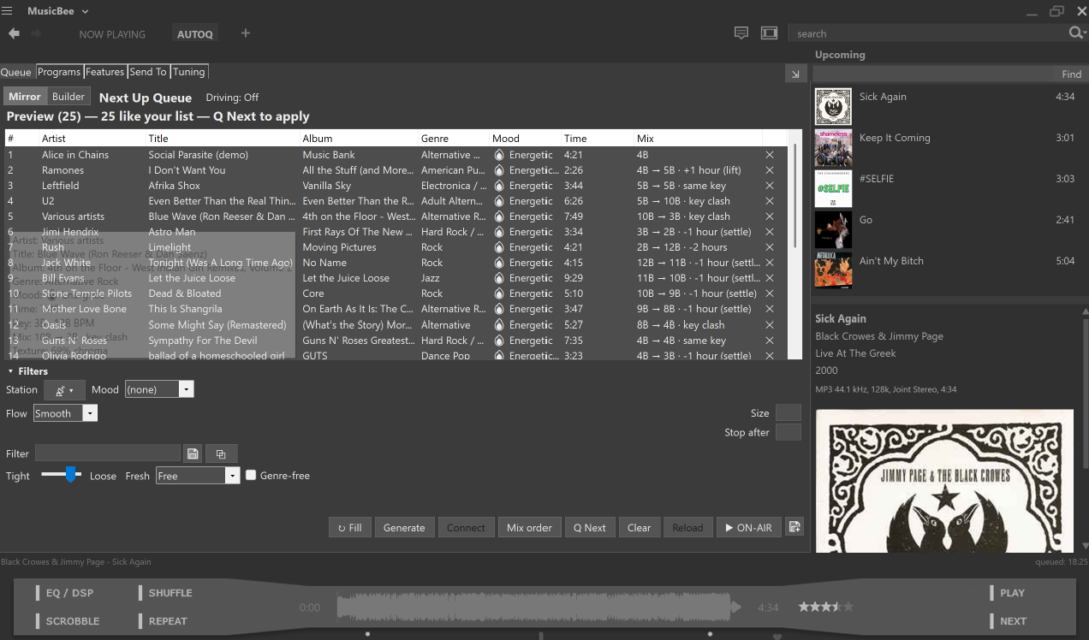Click Energetic mood icon on Social Parasite row
This screenshot has width=1089, height=640.
pos(499,155)
